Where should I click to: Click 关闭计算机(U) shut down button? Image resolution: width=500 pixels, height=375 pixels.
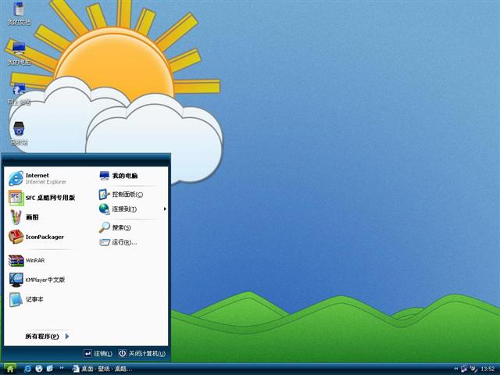click(142, 353)
